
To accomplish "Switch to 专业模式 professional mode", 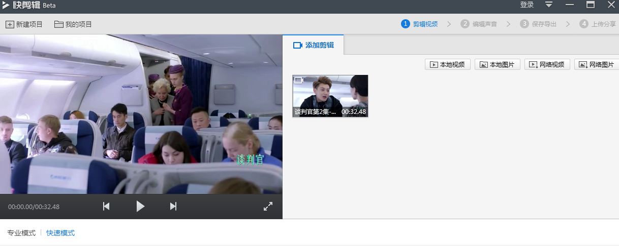I will pos(21,233).
